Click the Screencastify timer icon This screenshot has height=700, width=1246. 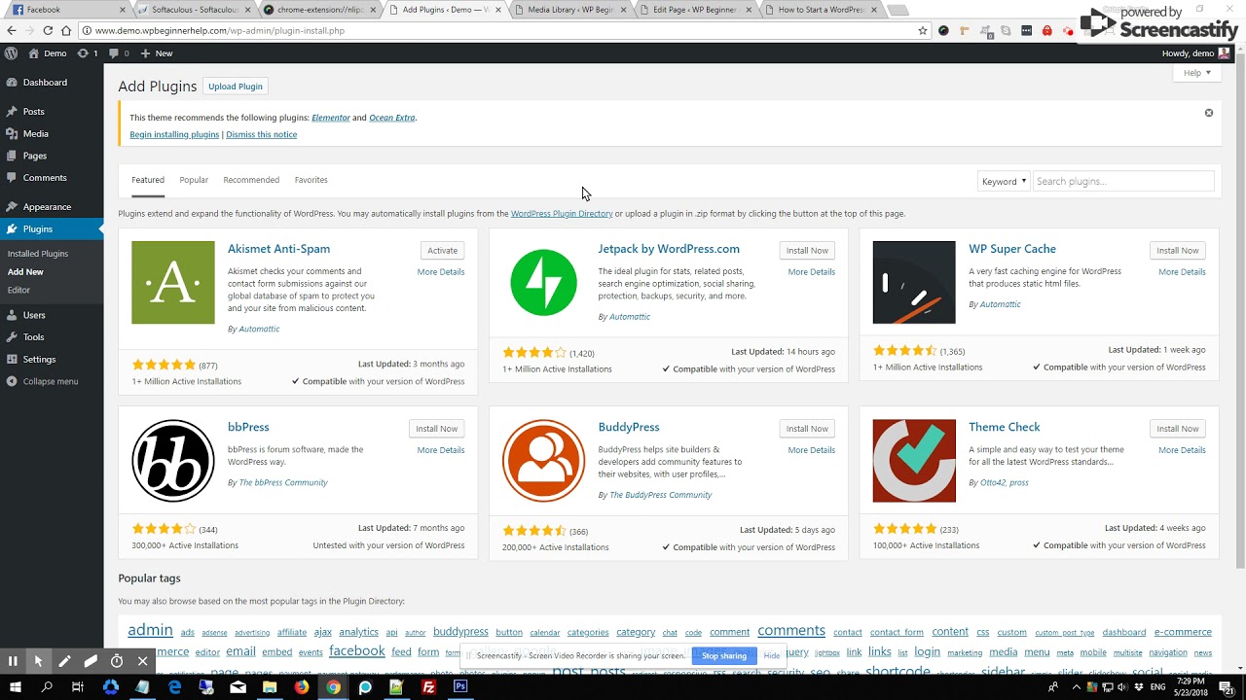[117, 661]
